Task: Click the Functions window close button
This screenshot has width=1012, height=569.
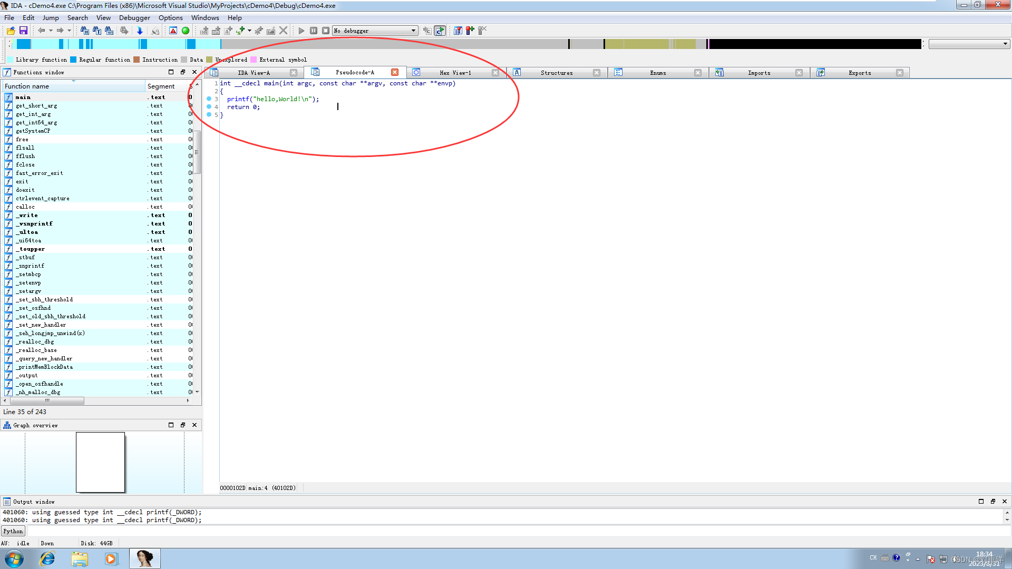Action: point(194,72)
